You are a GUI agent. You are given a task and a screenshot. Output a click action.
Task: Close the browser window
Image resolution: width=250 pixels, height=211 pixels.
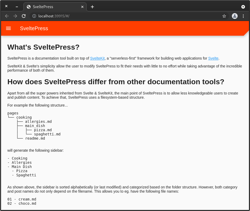pyautogui.click(x=6, y=6)
